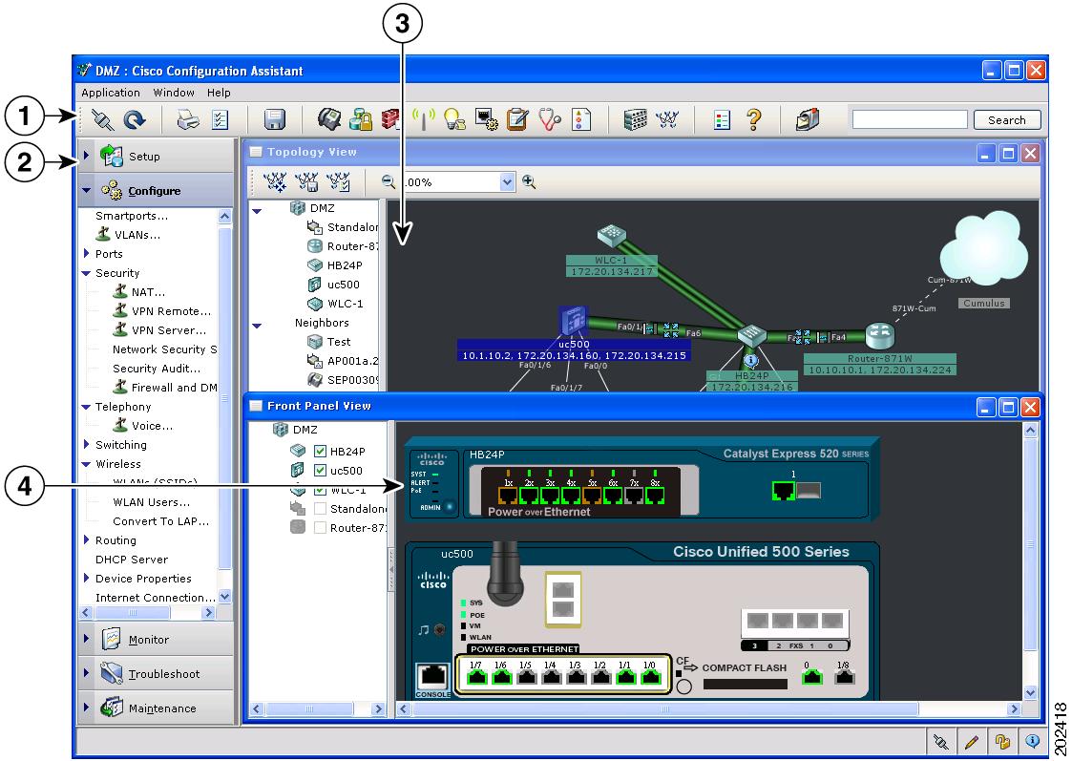Click the blue info icon in the status bar
The width and height of the screenshot is (1072, 761).
coord(1032,742)
